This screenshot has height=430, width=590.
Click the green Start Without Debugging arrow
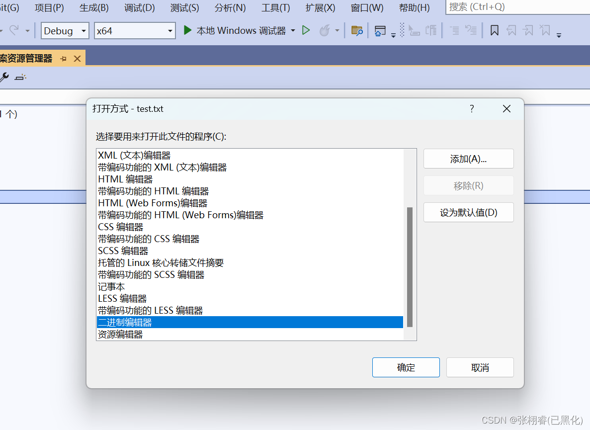(x=306, y=30)
